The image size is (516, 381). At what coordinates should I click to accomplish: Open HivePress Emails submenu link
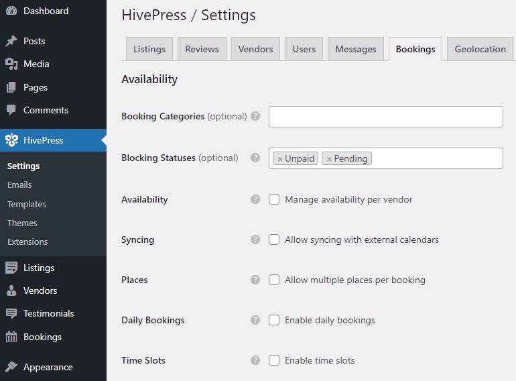(x=19, y=184)
